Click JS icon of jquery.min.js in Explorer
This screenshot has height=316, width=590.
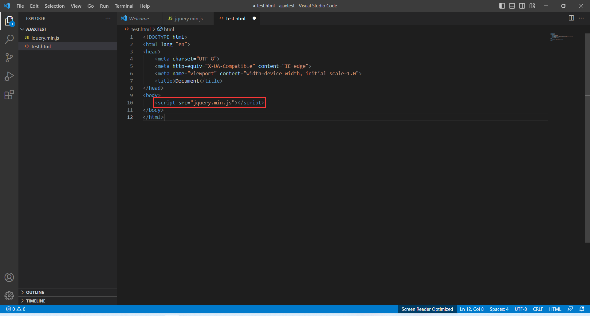27,38
